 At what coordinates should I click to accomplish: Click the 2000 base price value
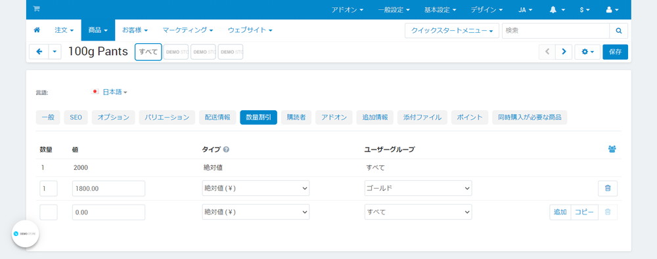pyautogui.click(x=80, y=168)
